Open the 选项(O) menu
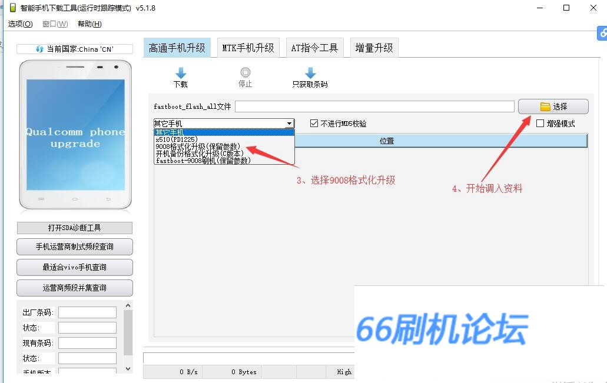The image size is (607, 383). 20,24
